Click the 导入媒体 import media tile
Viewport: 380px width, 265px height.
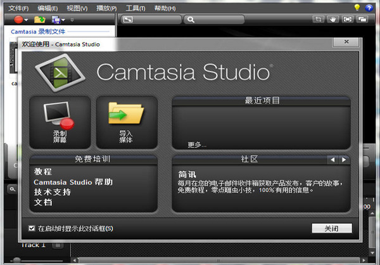click(x=127, y=122)
